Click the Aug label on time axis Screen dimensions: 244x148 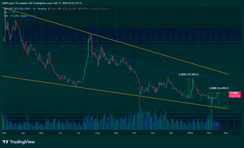[x=97, y=133]
